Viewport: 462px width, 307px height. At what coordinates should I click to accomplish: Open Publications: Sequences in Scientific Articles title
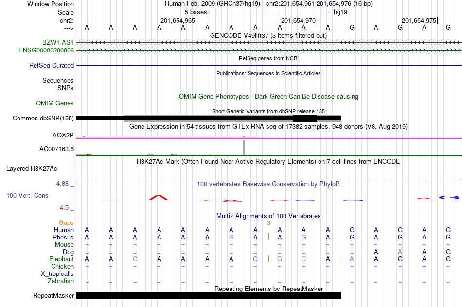tap(268, 73)
